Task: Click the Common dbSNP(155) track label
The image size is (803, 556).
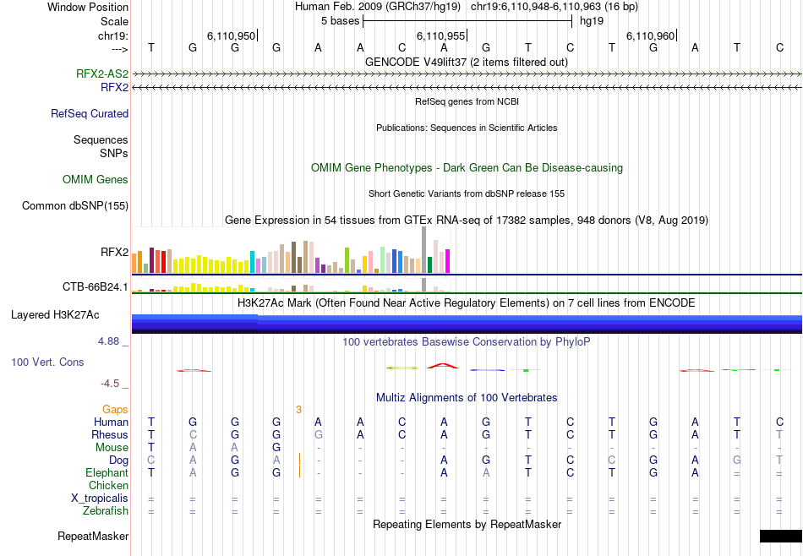Action: [x=75, y=206]
